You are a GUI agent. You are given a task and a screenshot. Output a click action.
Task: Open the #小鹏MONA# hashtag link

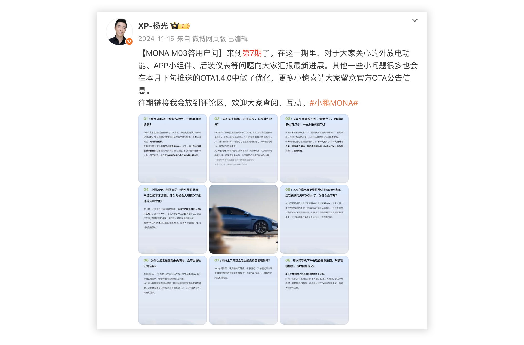334,103
